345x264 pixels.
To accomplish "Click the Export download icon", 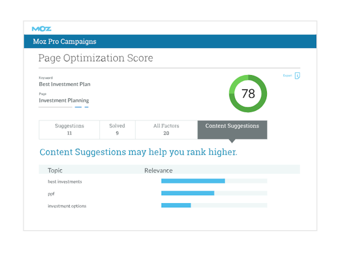I will click(x=297, y=76).
